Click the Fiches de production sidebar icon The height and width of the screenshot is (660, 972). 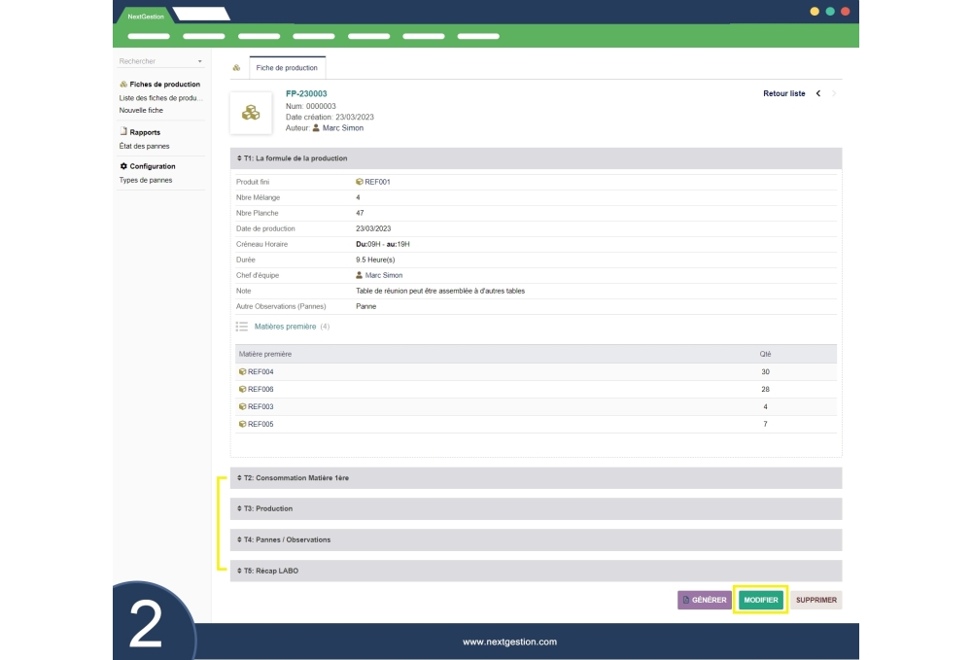123,85
